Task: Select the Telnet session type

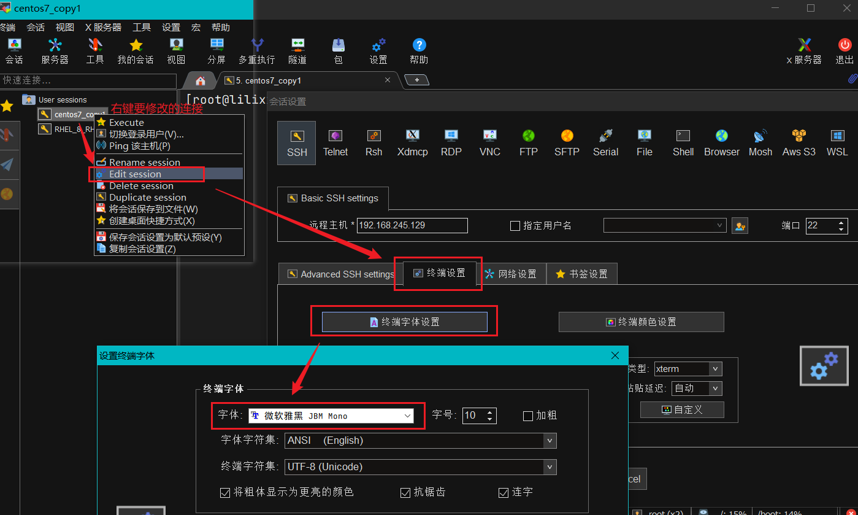Action: (335, 143)
